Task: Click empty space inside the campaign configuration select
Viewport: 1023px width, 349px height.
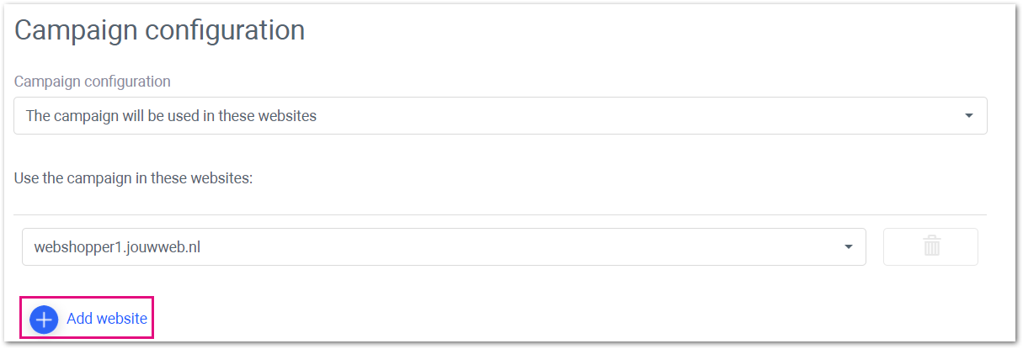Action: tap(640, 115)
